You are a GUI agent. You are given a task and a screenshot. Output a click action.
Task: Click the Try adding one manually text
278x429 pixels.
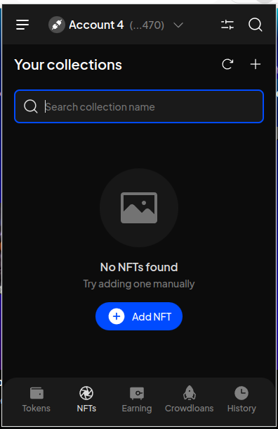139,284
